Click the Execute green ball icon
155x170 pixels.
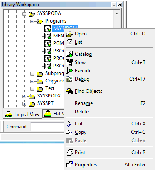coord(69,71)
